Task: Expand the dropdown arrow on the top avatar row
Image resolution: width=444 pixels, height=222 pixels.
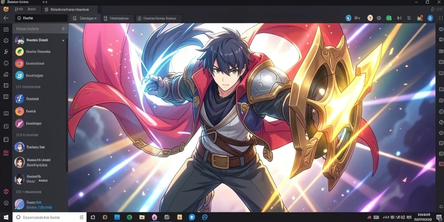Action: click(x=63, y=40)
